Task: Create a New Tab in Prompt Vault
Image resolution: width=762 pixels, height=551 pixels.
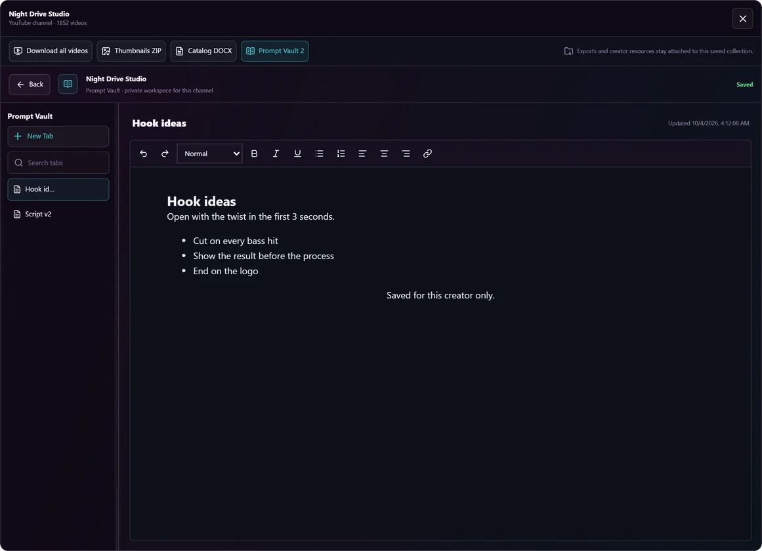Action: pos(58,136)
